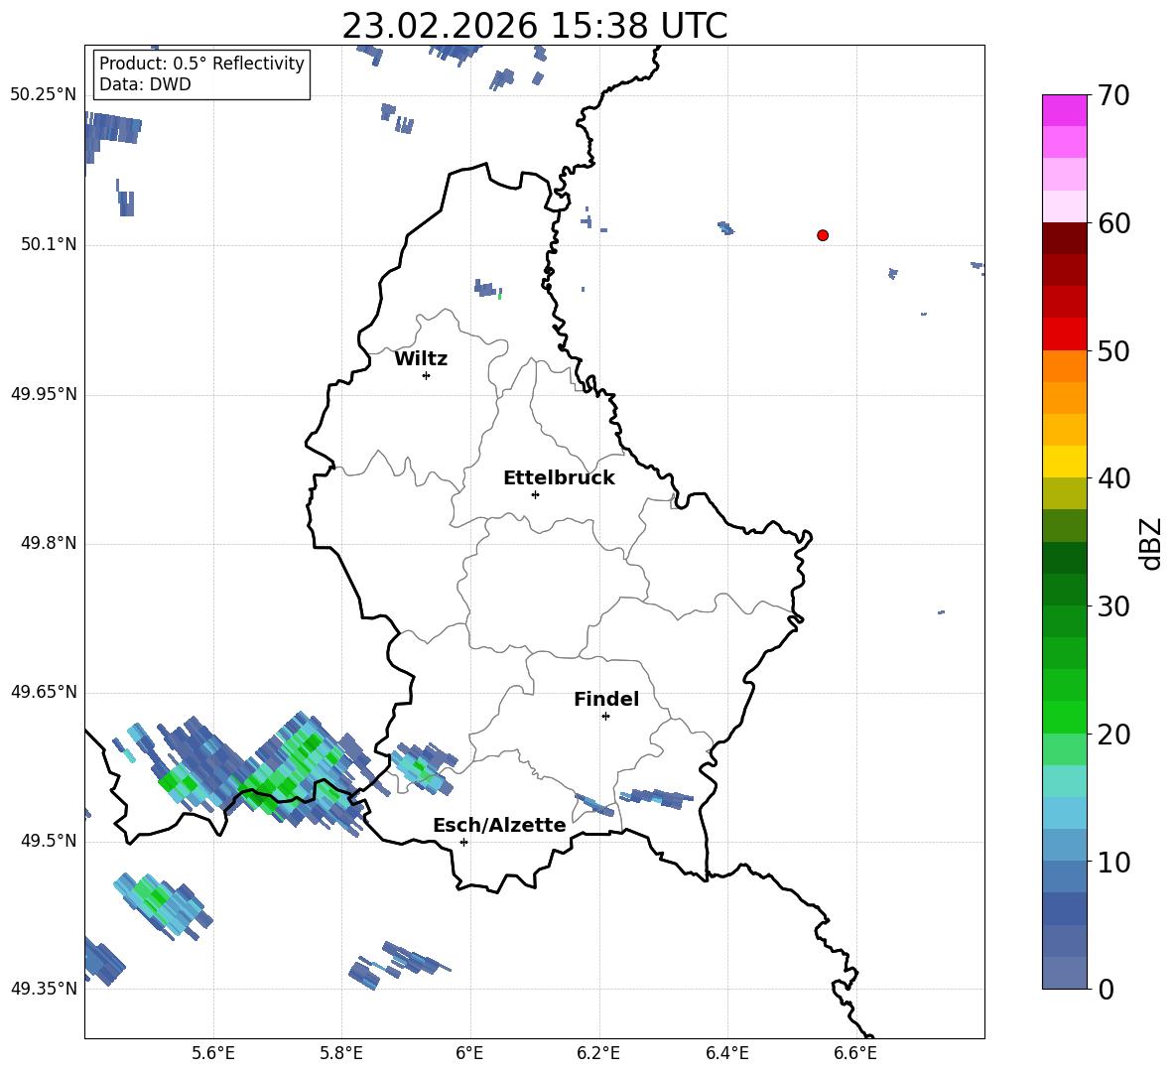Screen dimensions: 1175x1073
Task: Click the bright red colorbar segment above 50
Action: [1065, 335]
